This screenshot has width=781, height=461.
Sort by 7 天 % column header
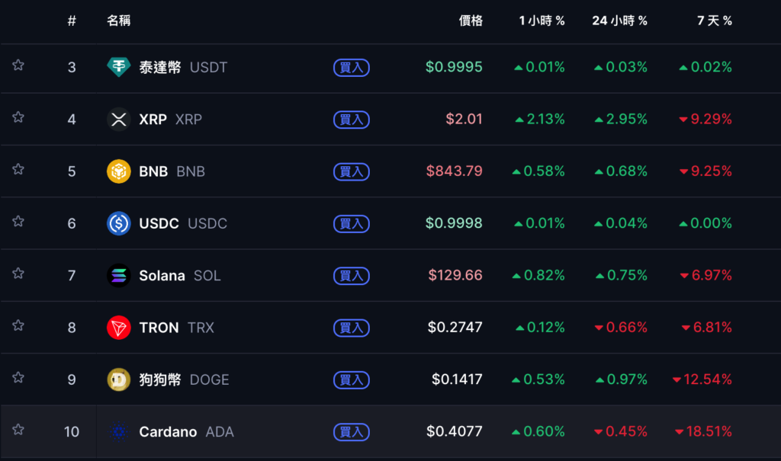click(714, 21)
